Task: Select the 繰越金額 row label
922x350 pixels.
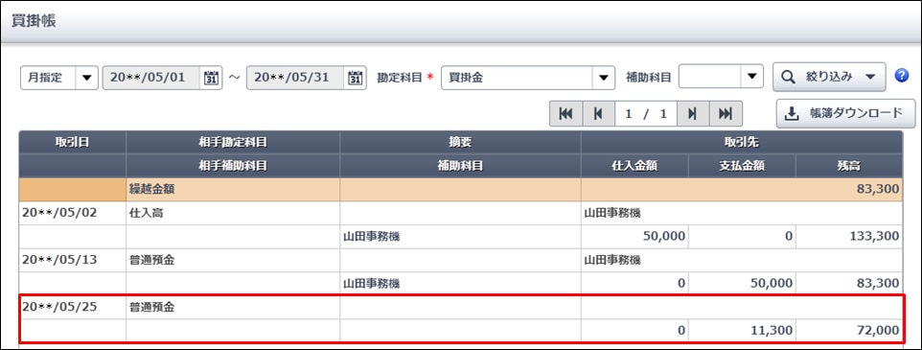Action: tap(151, 190)
